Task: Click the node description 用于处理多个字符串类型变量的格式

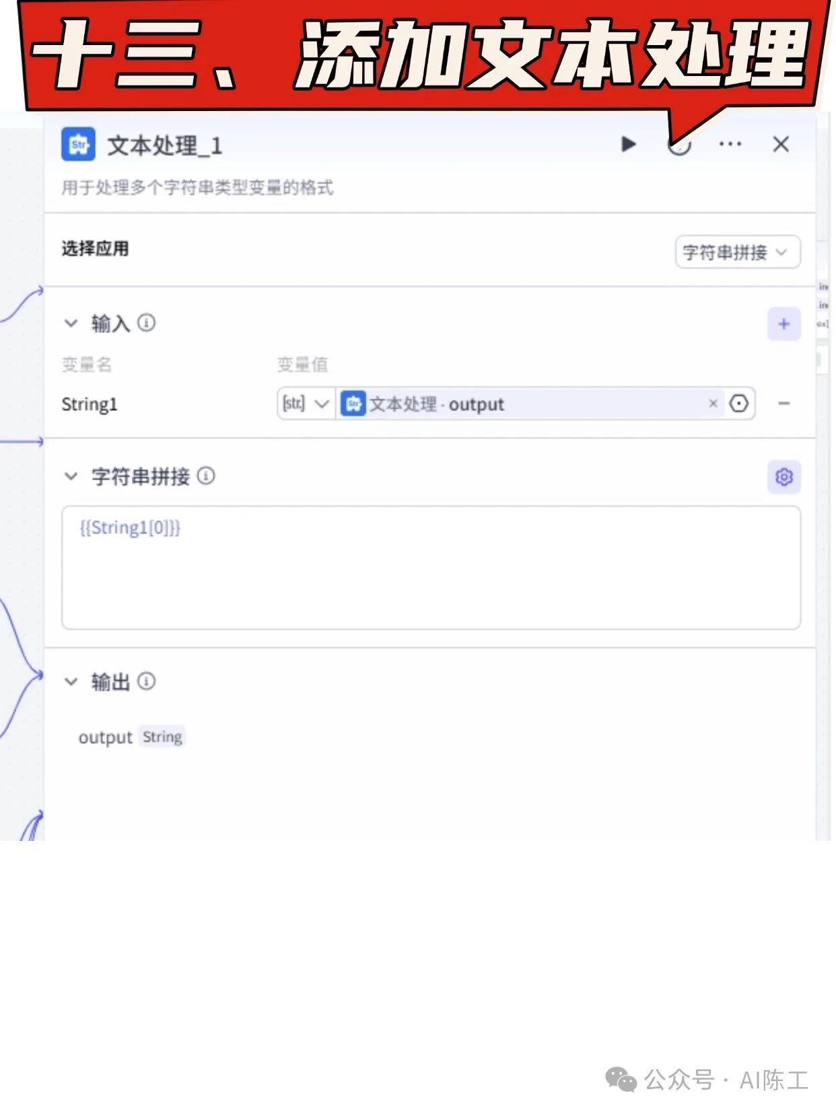Action: click(197, 188)
